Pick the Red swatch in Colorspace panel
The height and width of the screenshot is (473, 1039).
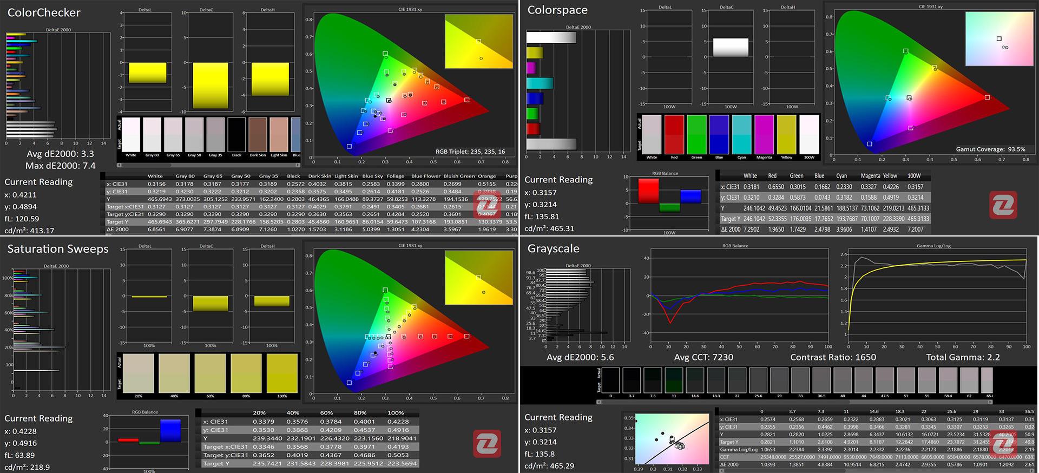[x=674, y=134]
